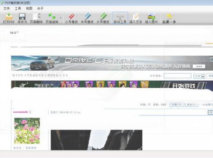Select the 页面删除 tool

[x=36, y=18]
